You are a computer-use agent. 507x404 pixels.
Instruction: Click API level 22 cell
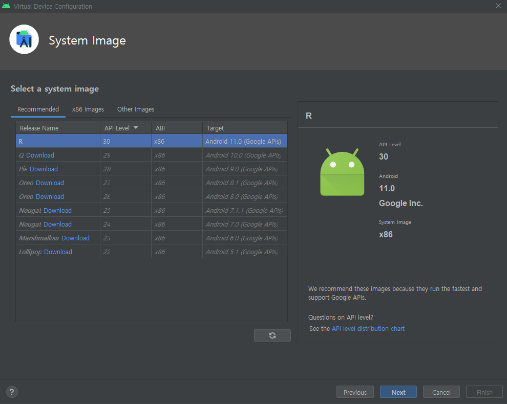pos(126,252)
